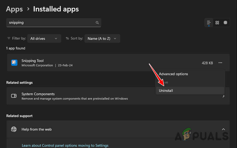The width and height of the screenshot is (237, 148).
Task: Click the 23-Feb-24 install date
Action: [x=65, y=65]
